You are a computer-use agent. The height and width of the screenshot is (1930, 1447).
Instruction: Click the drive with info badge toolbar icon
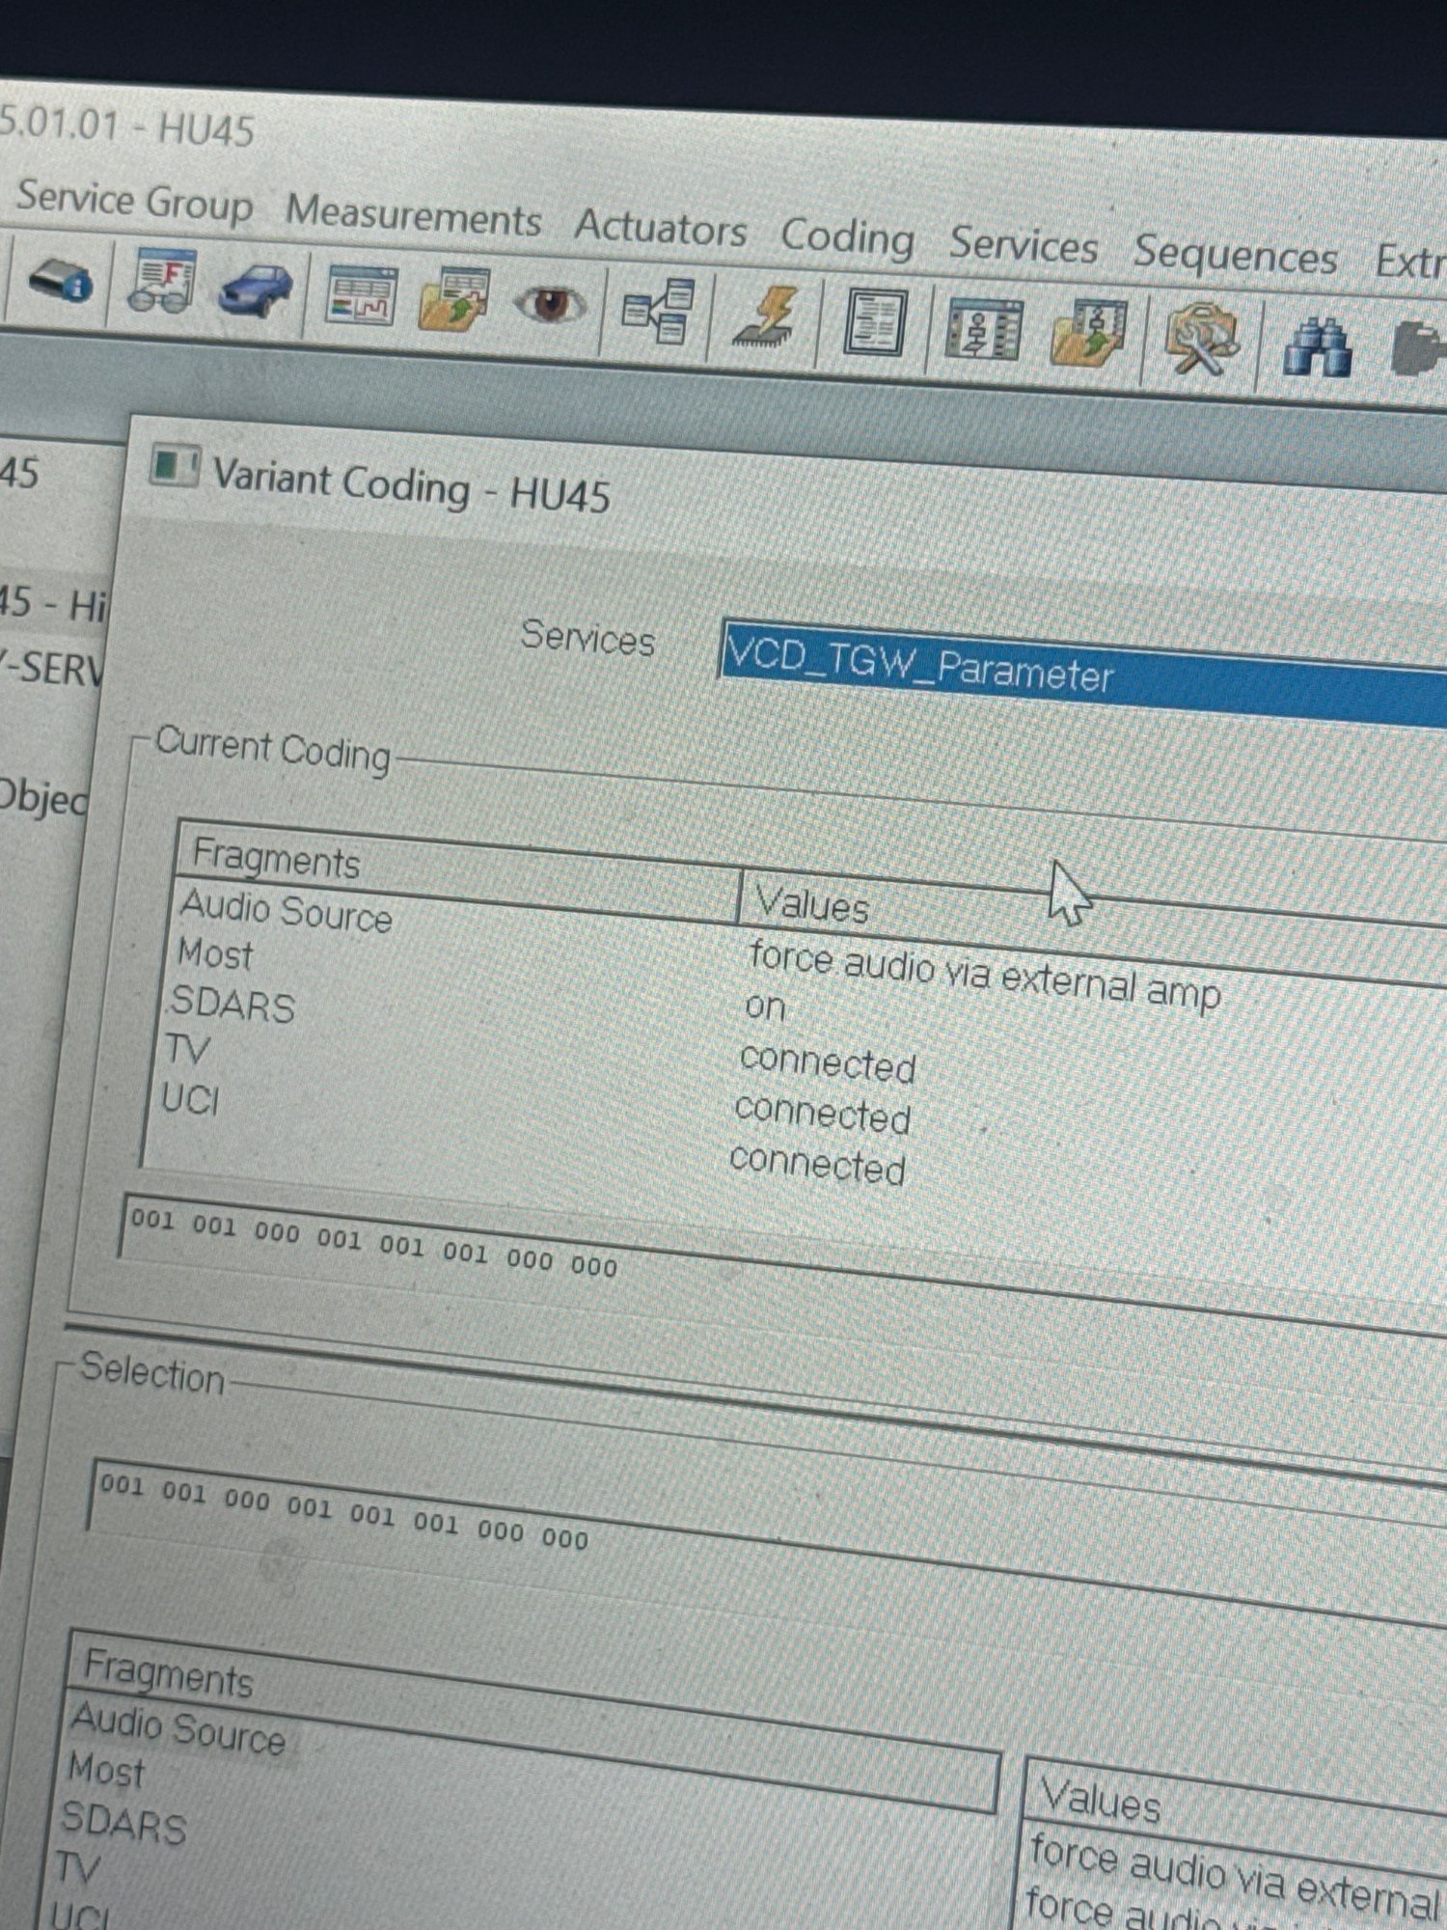pyautogui.click(x=60, y=280)
